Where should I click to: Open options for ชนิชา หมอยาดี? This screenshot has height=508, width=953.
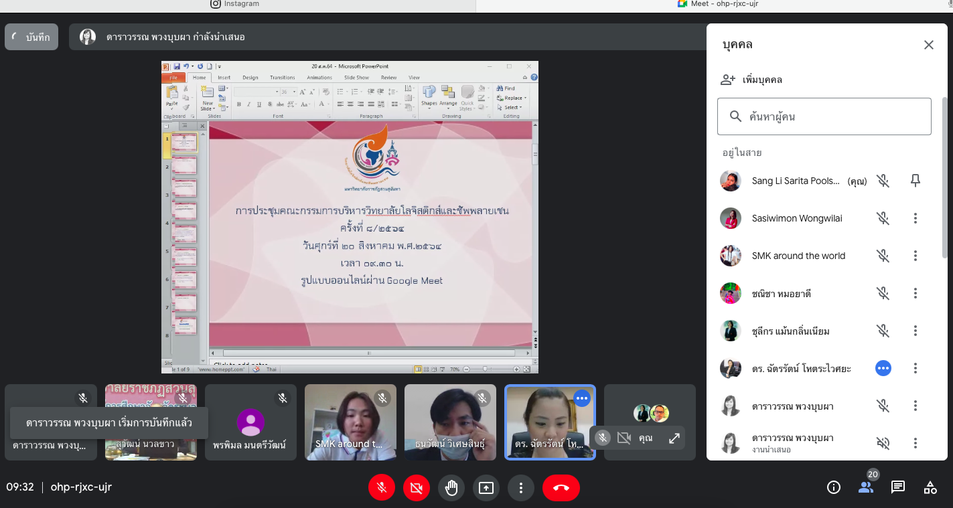(x=915, y=293)
